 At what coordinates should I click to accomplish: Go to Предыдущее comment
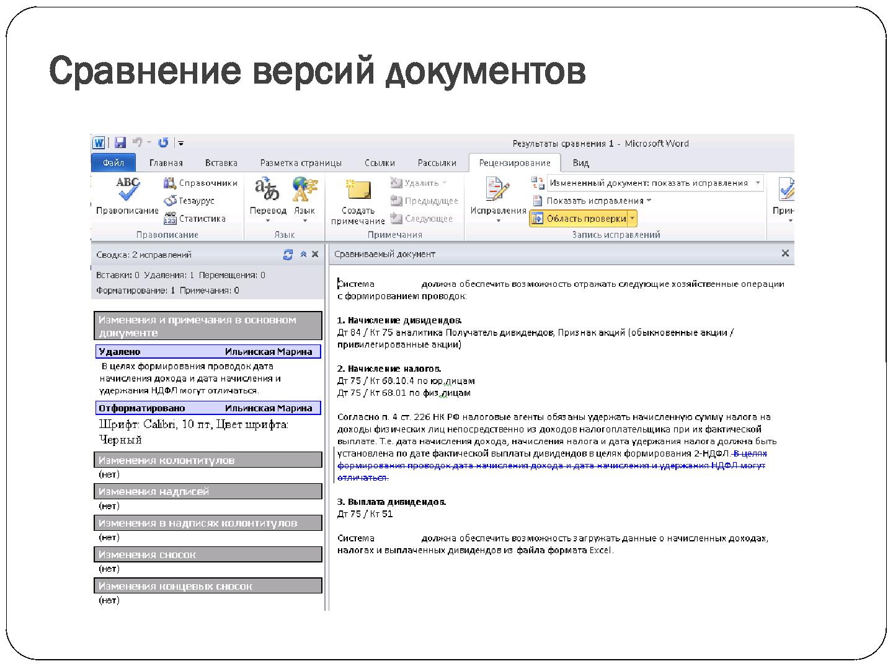point(424,201)
